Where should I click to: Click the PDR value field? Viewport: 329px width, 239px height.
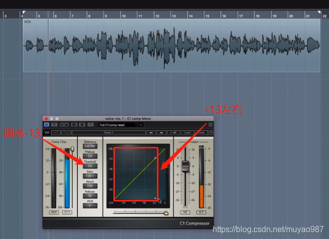(x=90, y=206)
